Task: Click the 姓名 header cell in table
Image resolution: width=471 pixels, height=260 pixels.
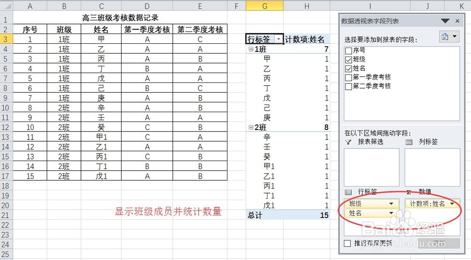Action: point(101,29)
